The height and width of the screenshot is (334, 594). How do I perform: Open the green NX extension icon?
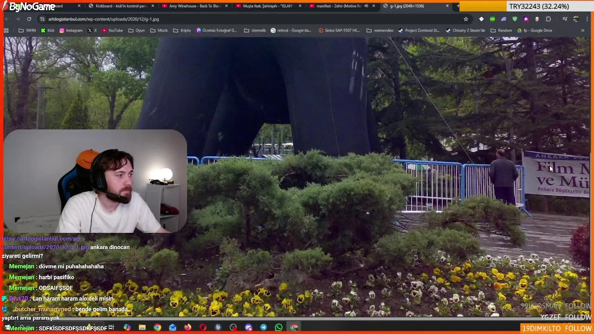click(x=492, y=19)
